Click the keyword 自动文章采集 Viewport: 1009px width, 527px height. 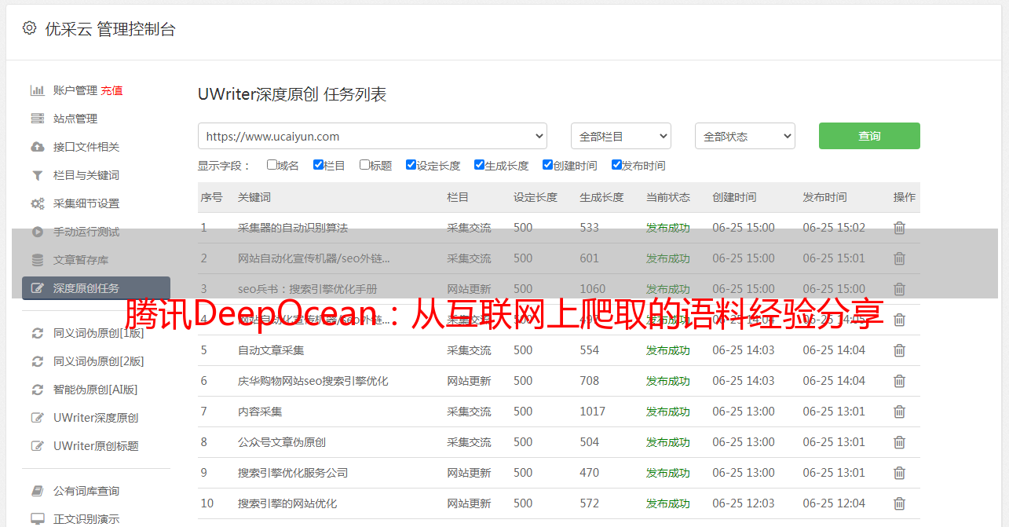271,350
